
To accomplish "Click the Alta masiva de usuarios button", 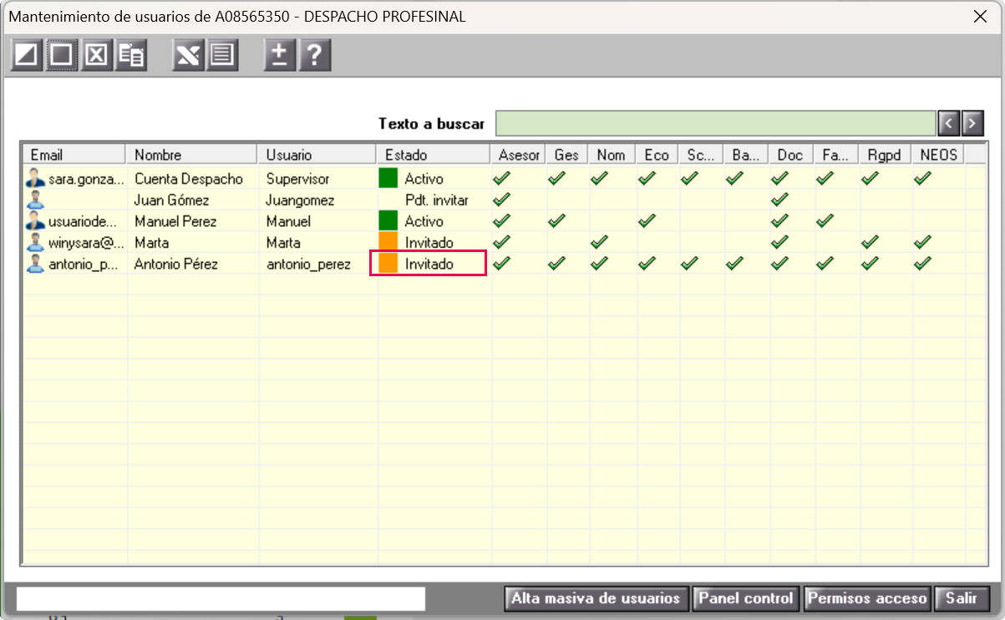I will tap(596, 598).
